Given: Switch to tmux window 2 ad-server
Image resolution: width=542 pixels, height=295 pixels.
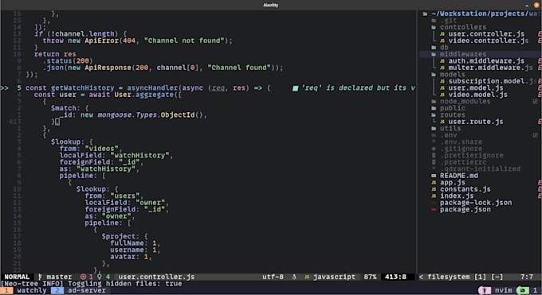Looking at the screenshot, I should pyautogui.click(x=81, y=290).
